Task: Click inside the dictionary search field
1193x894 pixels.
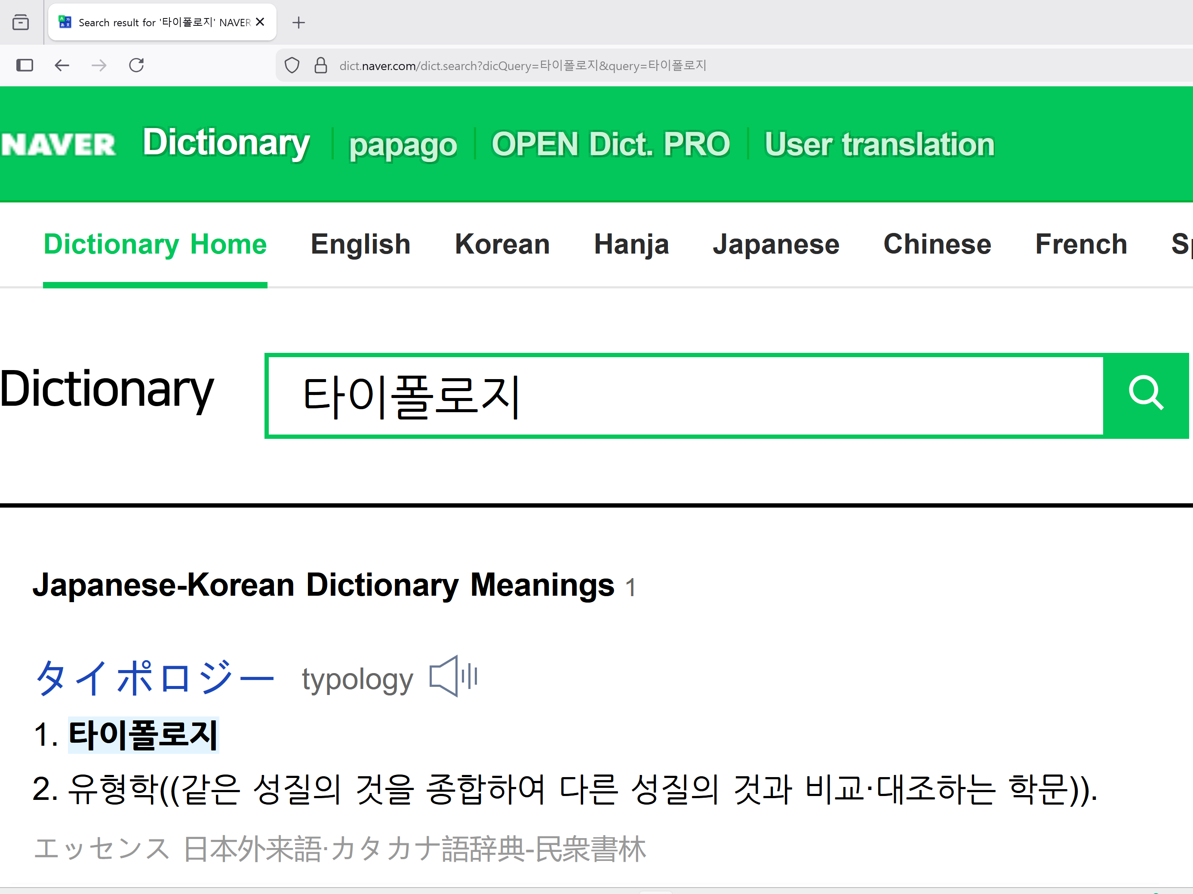Action: pos(685,396)
